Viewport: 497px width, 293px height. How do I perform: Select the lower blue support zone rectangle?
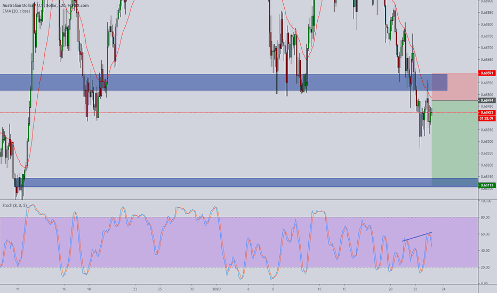(x=213, y=182)
